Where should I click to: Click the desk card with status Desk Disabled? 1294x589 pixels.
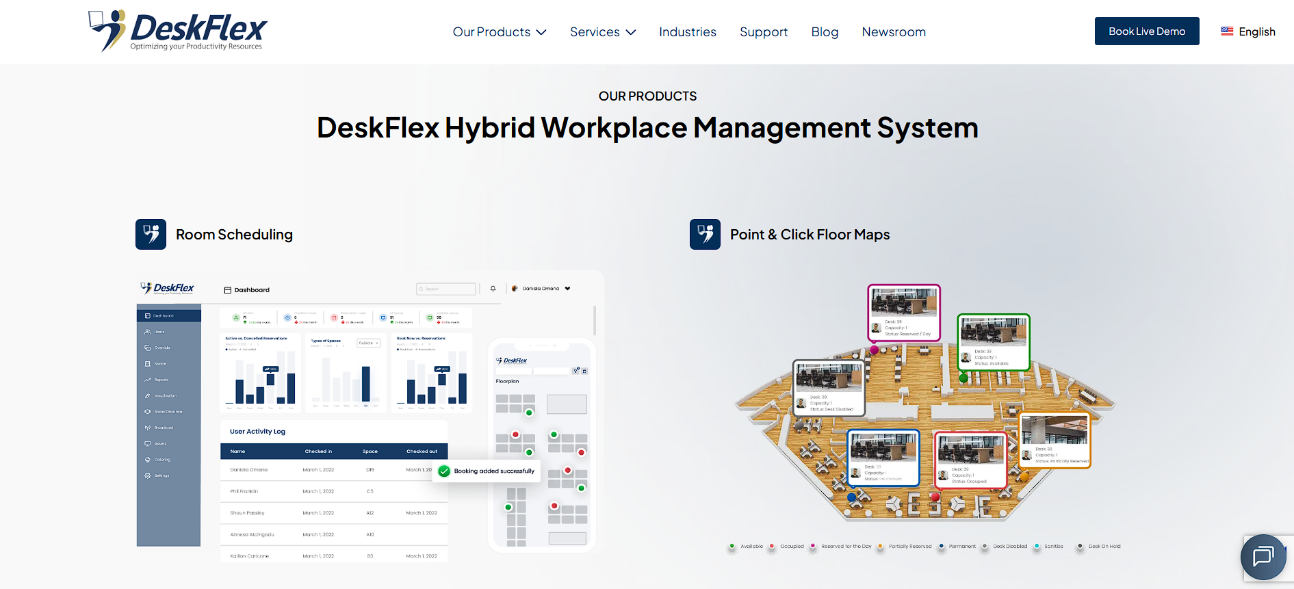click(829, 388)
